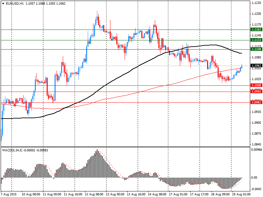Select the 1.1008 red support level label
Image resolution: width=263 pixels, height=197 pixels.
click(x=256, y=85)
